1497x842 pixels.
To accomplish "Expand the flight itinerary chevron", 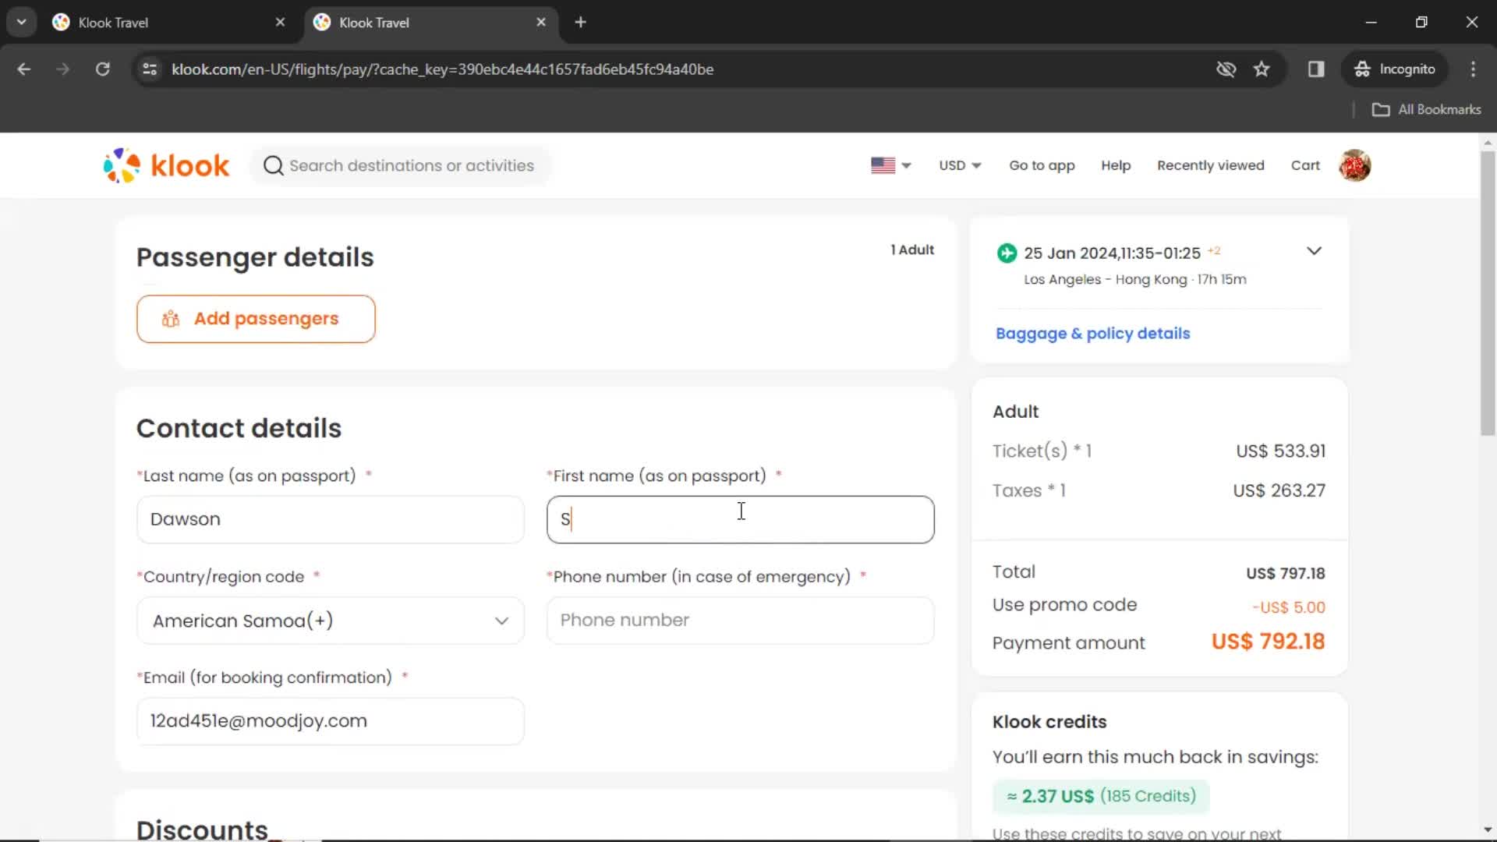I will tap(1315, 252).
